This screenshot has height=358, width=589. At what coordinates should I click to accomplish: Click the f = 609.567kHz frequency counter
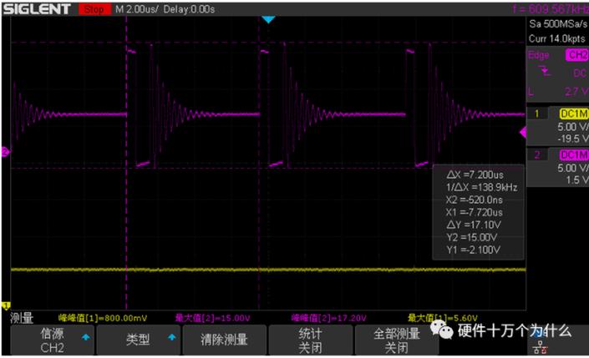[551, 9]
